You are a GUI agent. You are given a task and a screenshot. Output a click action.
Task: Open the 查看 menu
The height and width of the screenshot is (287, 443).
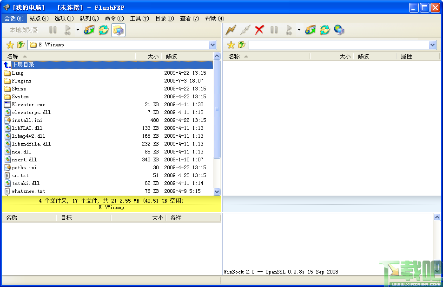coord(190,19)
